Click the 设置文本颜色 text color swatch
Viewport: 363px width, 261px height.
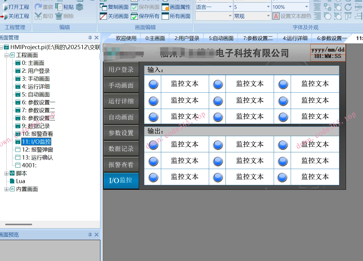276,16
